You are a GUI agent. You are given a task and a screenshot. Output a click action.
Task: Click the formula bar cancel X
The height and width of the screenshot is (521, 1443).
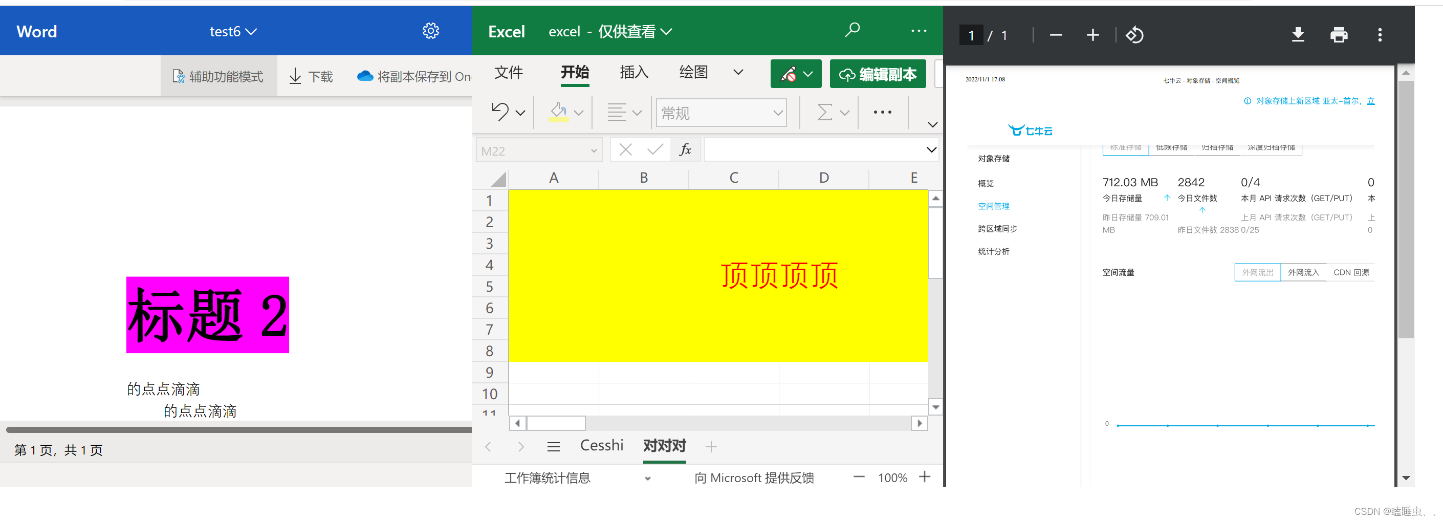(x=626, y=149)
